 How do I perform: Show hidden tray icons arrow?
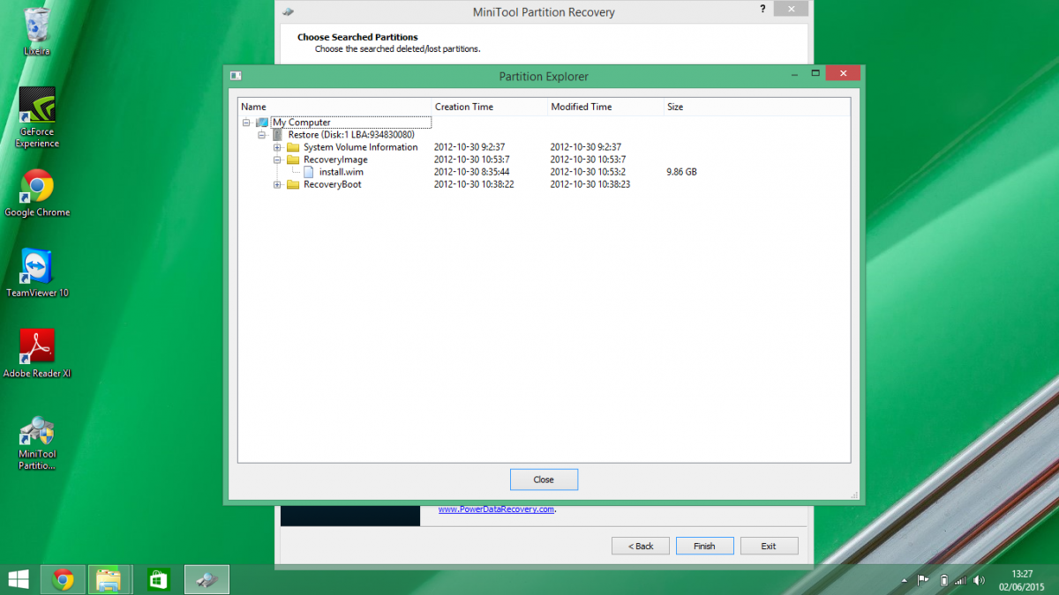tap(904, 580)
